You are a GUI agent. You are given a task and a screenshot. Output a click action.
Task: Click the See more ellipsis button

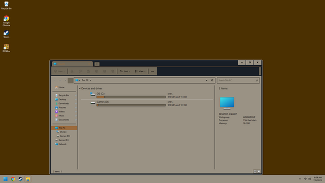pos(152,71)
